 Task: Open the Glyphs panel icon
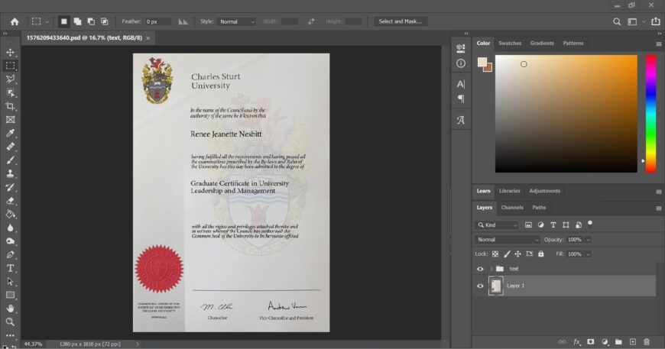click(461, 121)
